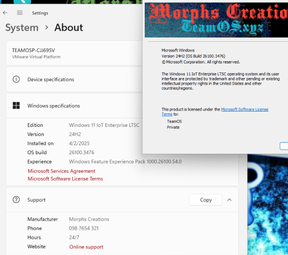Click the About page heading
The height and width of the screenshot is (255, 288).
click(x=69, y=28)
